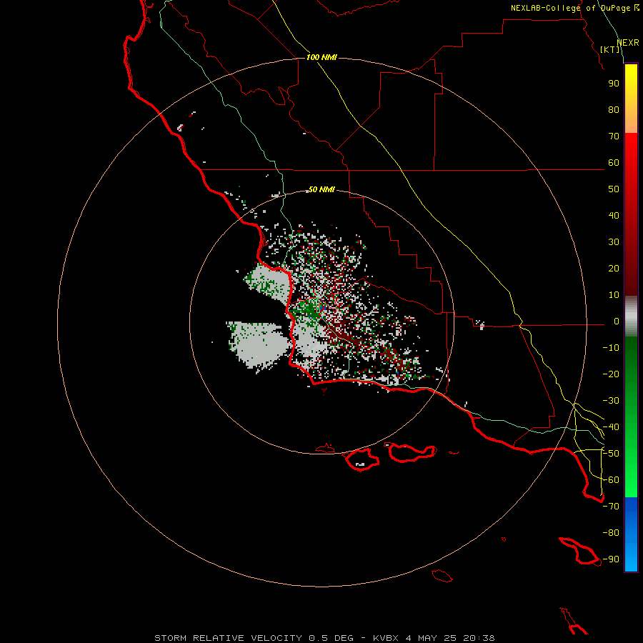Click the 60 value on the velocity scale
The width and height of the screenshot is (643, 643).
pyautogui.click(x=614, y=162)
